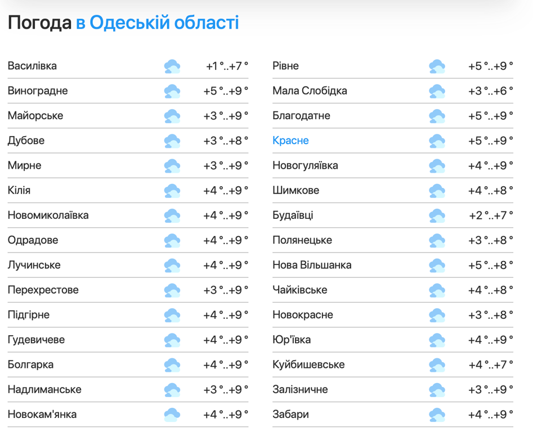533x432 pixels.
Task: Click the weather icon next to Красне
Action: pyautogui.click(x=437, y=141)
